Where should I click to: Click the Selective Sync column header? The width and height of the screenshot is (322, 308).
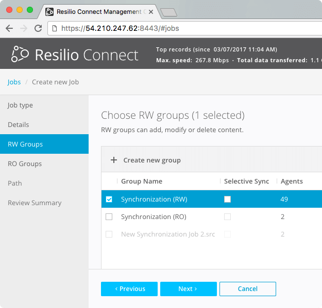pos(246,181)
